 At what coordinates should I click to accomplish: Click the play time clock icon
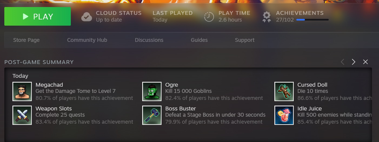tap(209, 17)
